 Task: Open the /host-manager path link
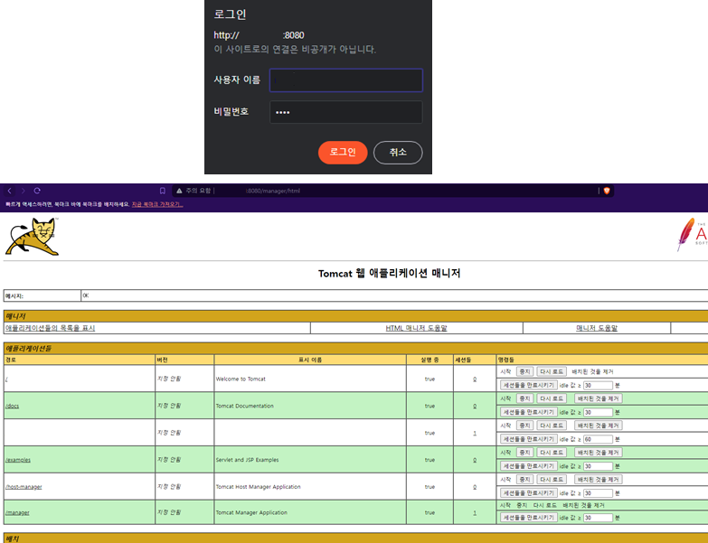pyautogui.click(x=24, y=487)
